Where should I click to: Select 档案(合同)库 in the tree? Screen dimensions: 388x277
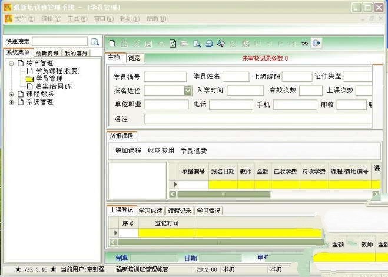54,86
